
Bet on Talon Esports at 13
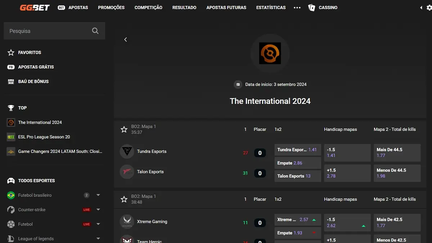pos(298,176)
